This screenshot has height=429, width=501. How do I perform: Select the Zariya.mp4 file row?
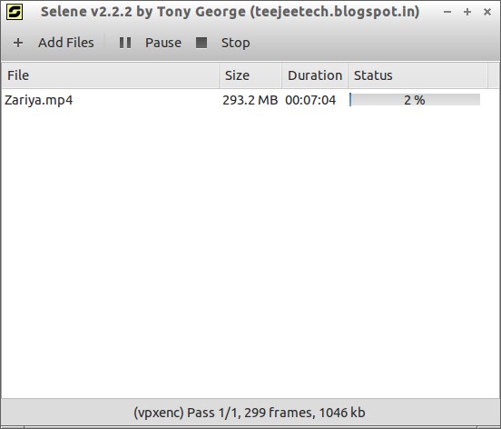[x=250, y=100]
